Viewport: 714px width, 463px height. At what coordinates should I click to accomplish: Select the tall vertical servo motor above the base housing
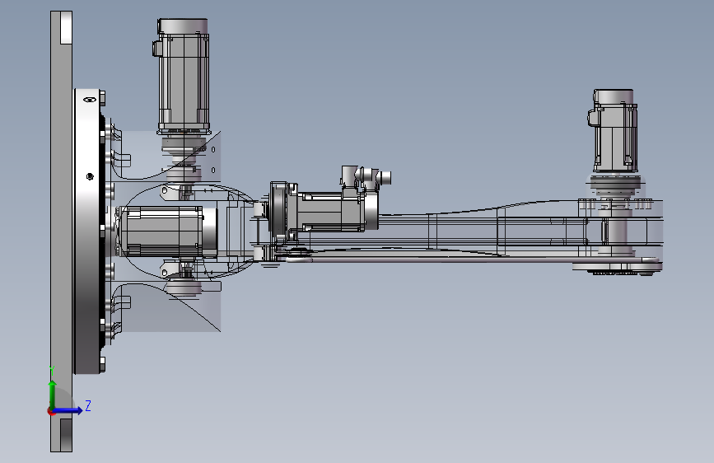(183, 77)
